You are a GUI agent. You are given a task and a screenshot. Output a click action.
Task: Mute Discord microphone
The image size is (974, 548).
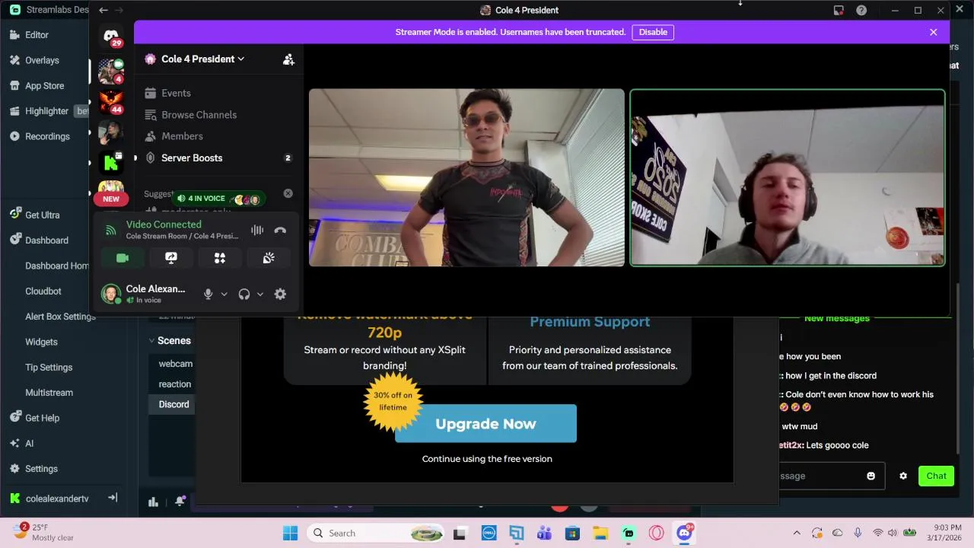click(208, 295)
